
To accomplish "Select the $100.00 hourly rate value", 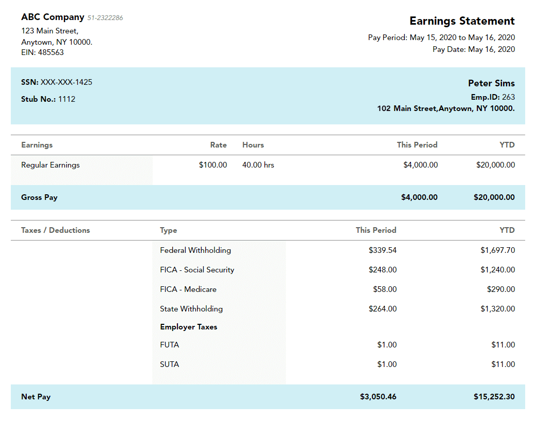I will click(x=213, y=165).
